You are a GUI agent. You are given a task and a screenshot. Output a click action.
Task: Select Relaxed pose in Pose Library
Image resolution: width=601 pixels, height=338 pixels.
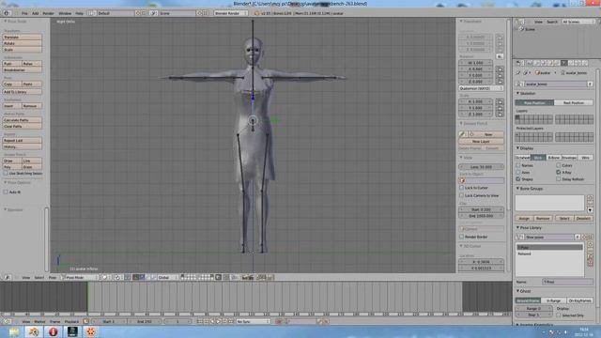tap(549, 254)
